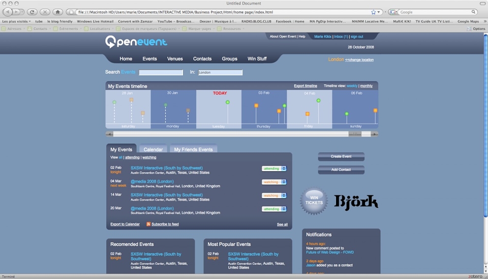Filter My Events by watching
Screen dimensions: 488x279
pos(149,158)
